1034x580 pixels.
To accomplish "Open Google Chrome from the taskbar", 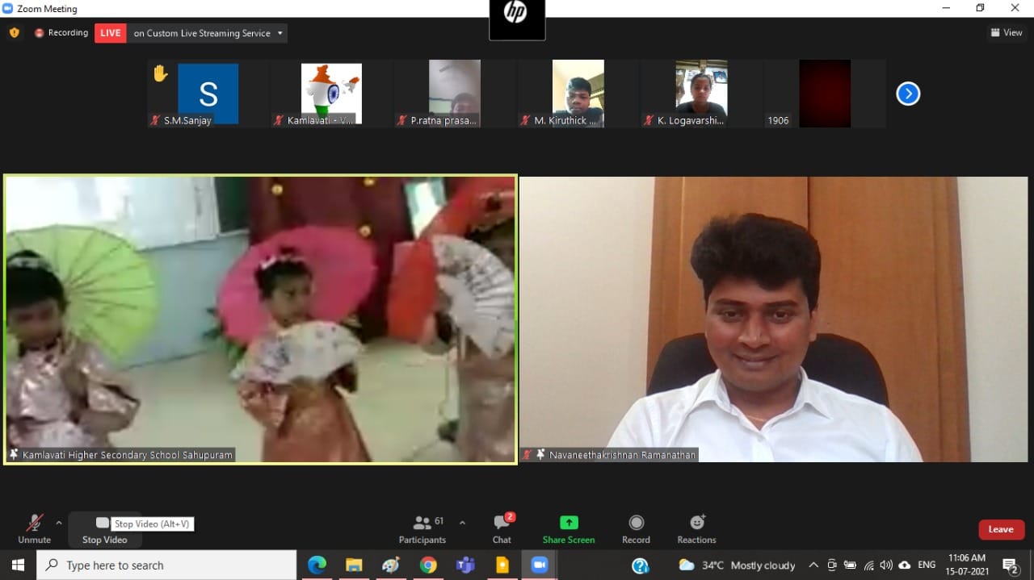I will 428,565.
